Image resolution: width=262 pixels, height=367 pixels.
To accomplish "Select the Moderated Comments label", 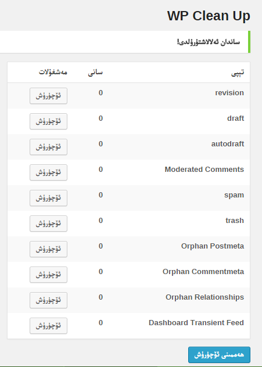I will click(x=204, y=169).
